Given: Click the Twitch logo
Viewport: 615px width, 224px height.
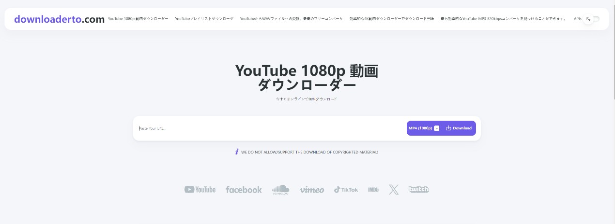Looking at the screenshot, I should click(x=419, y=190).
